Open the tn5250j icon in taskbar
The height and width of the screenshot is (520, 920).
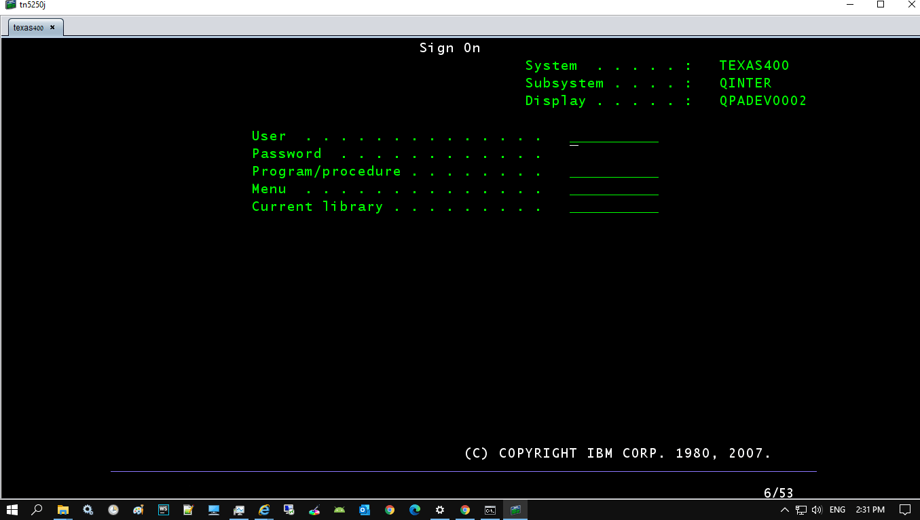(x=515, y=509)
